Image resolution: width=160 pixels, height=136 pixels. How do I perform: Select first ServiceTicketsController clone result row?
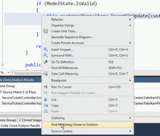[x=21, y=98]
